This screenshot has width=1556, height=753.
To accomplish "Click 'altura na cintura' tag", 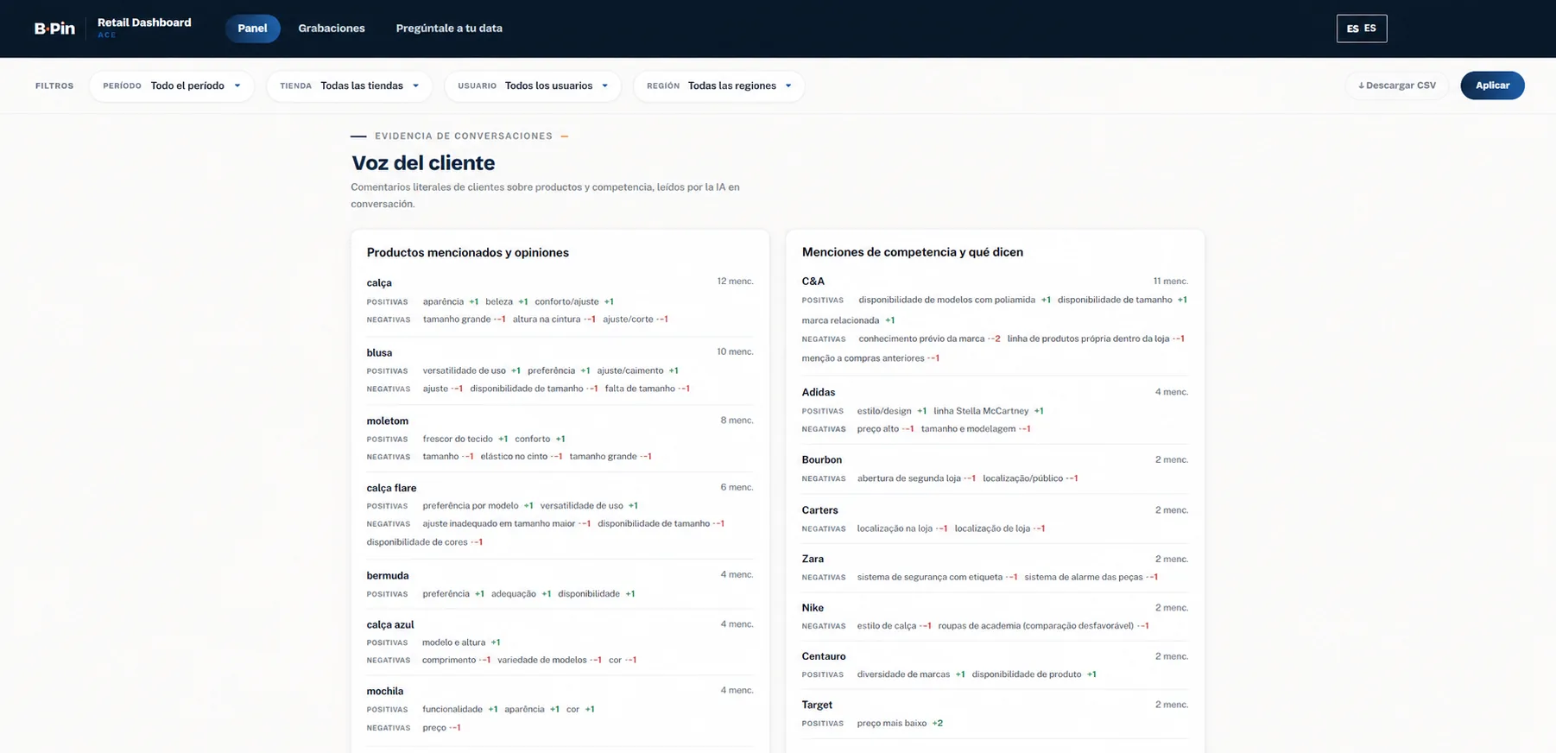I will 547,320.
